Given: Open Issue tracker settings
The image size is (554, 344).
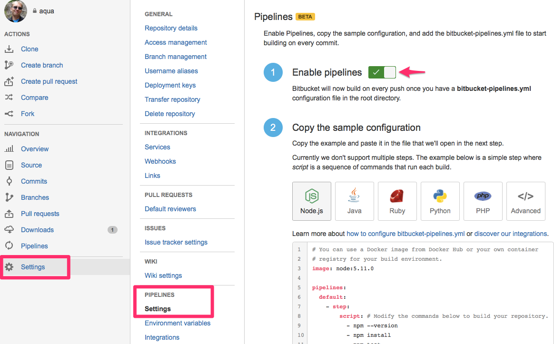Looking at the screenshot, I should click(x=176, y=242).
